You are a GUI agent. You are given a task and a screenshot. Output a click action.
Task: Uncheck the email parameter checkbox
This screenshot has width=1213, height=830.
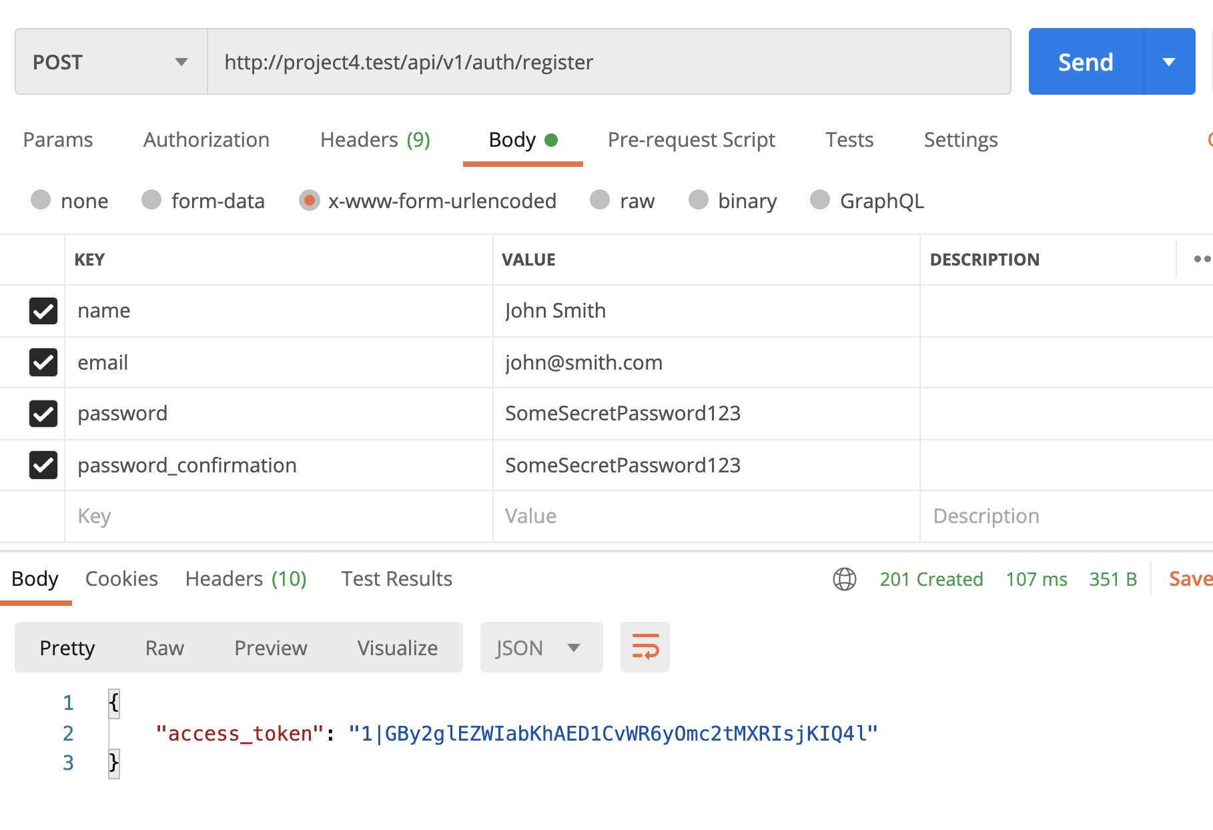coord(43,362)
